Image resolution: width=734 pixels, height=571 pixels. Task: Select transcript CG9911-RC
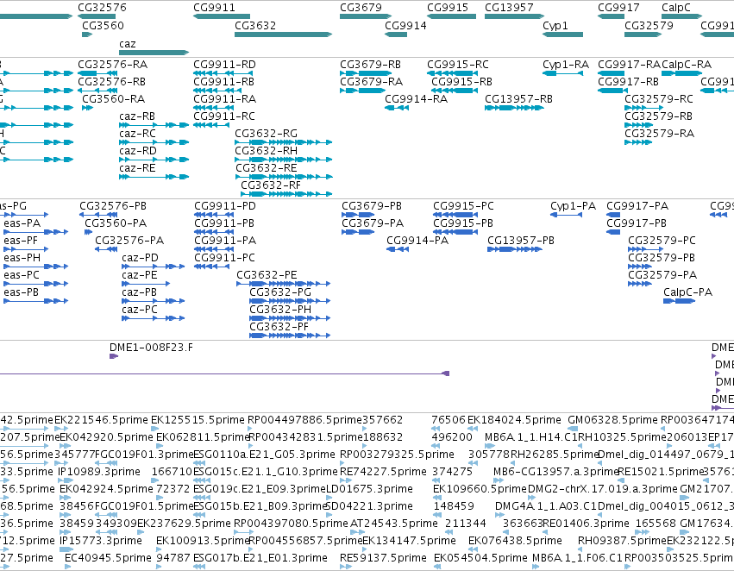[224, 116]
